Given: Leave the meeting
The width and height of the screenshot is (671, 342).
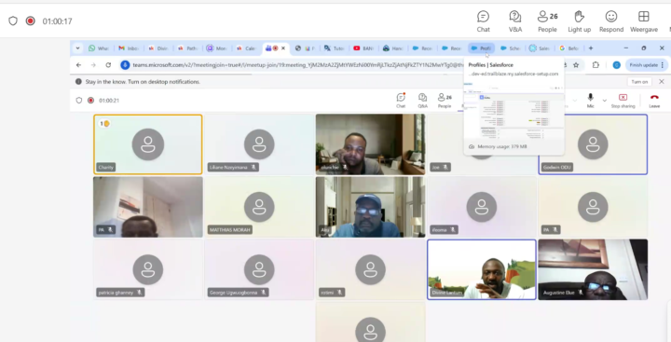Looking at the screenshot, I should coord(654,101).
